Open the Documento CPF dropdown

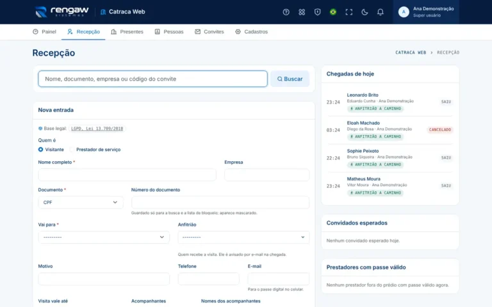pos(81,202)
